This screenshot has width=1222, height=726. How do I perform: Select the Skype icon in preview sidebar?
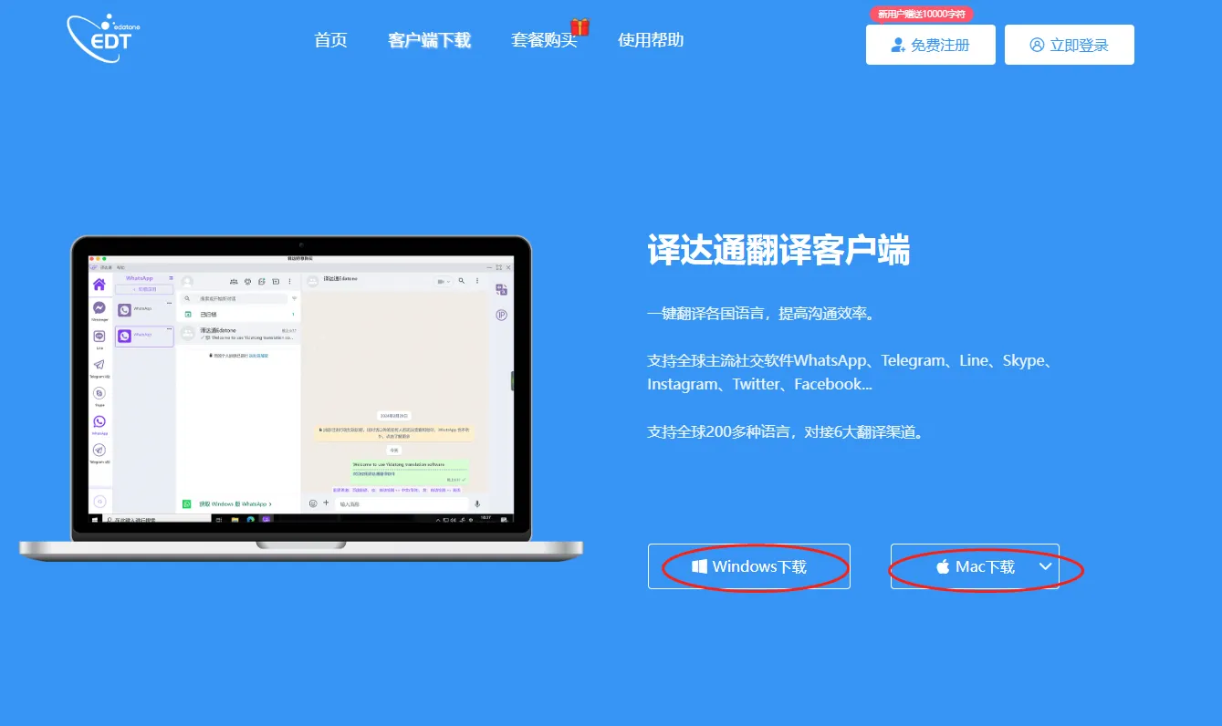(x=99, y=393)
